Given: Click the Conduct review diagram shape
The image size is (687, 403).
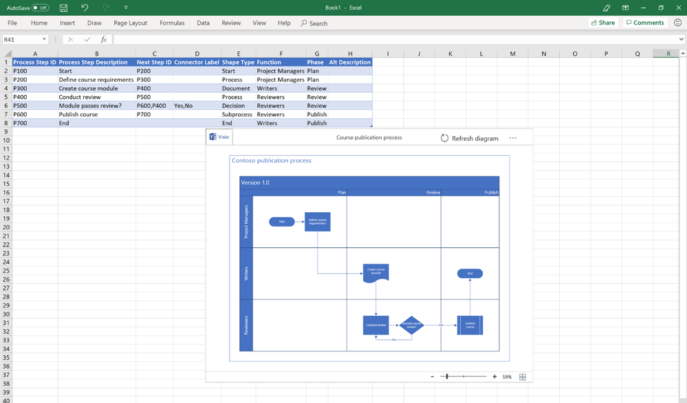Looking at the screenshot, I should pyautogui.click(x=376, y=325).
